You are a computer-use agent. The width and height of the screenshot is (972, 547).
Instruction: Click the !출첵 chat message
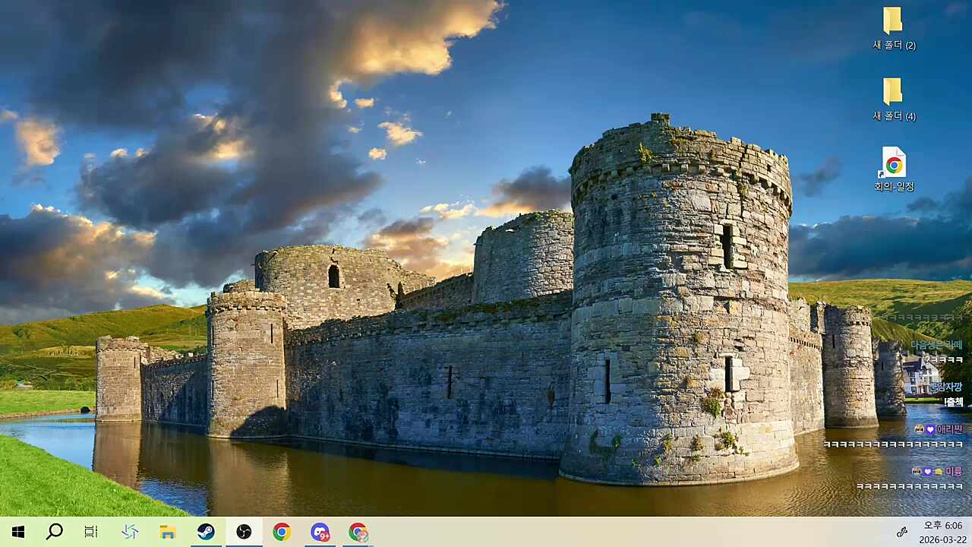point(953,402)
